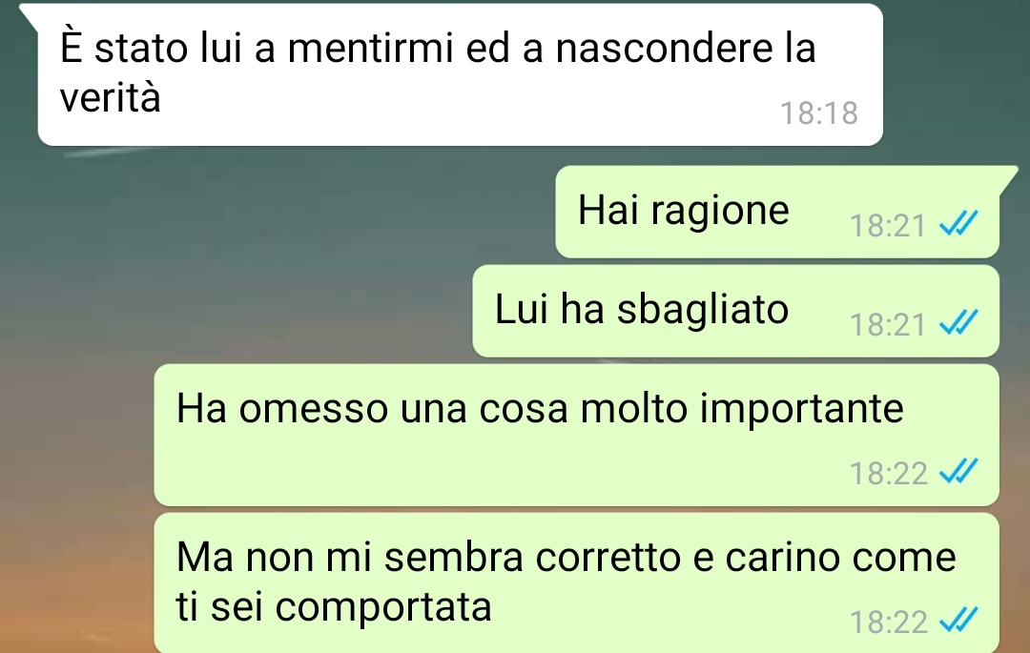Image resolution: width=1030 pixels, height=653 pixels.
Task: Click the word comportata in last message
Action: pyautogui.click(x=383, y=607)
